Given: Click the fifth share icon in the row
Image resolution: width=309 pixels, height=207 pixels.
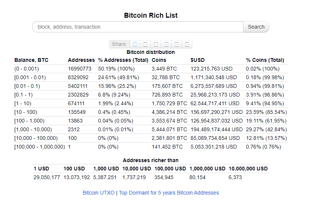Looking at the screenshot, I should [177, 44].
